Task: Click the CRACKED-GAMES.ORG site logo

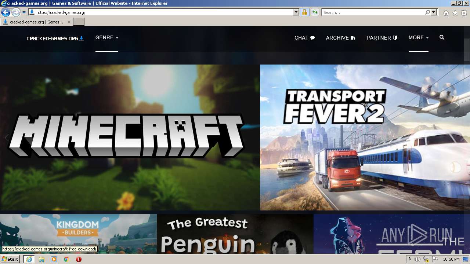Action: (55, 38)
